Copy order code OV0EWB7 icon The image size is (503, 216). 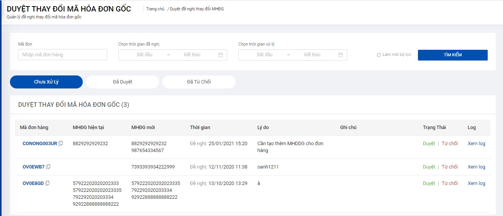pos(48,167)
